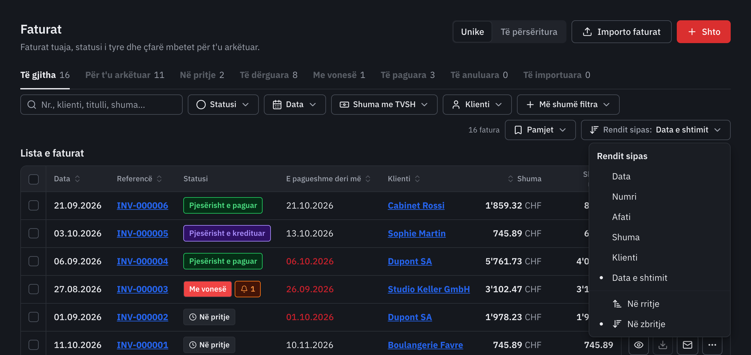The image size is (751, 355).
Task: Select Në zbritje descending order
Action: [x=660, y=324]
